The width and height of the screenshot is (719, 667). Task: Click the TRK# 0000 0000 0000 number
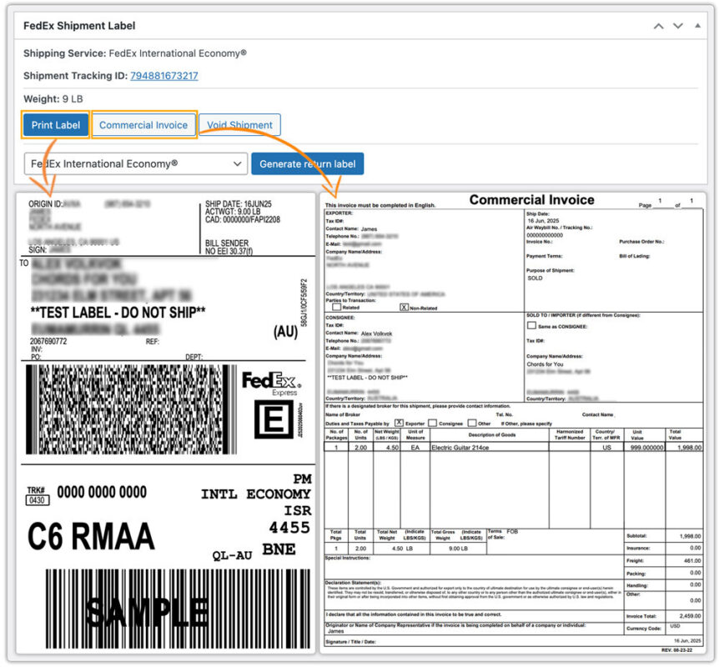click(x=101, y=493)
